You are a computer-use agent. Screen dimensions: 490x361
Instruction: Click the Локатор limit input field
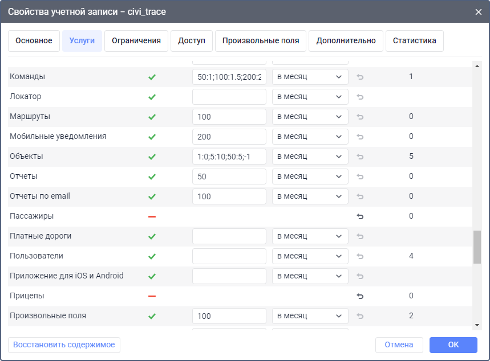pos(229,97)
